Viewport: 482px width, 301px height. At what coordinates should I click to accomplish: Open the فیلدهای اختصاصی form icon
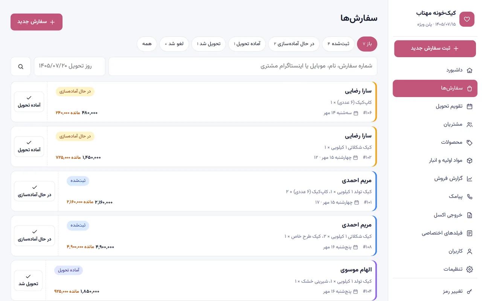[x=469, y=233]
